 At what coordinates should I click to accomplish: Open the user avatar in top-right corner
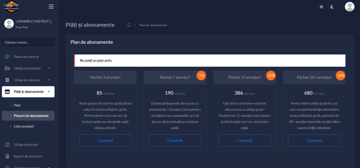(349, 7)
